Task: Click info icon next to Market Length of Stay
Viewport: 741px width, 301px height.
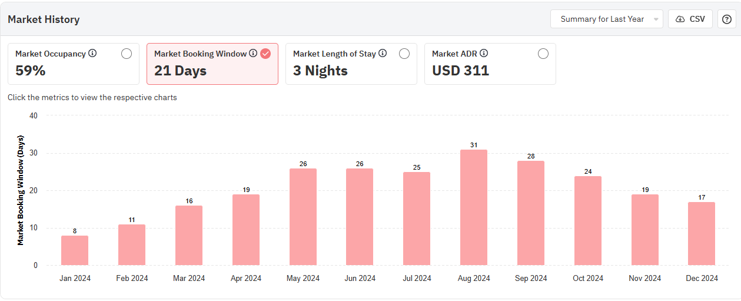Action: coord(383,54)
